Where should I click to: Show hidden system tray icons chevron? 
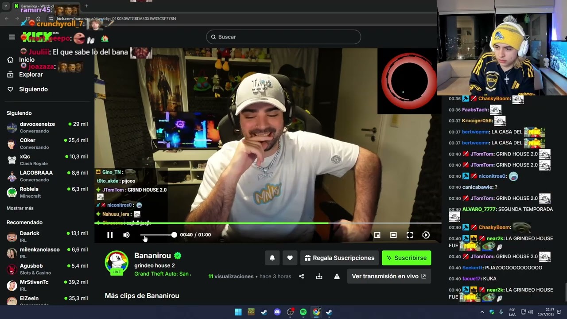(x=482, y=312)
